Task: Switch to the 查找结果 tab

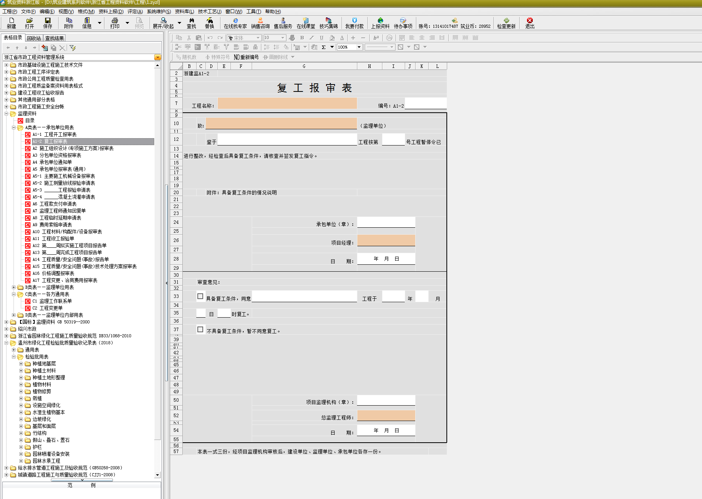Action: click(54, 38)
